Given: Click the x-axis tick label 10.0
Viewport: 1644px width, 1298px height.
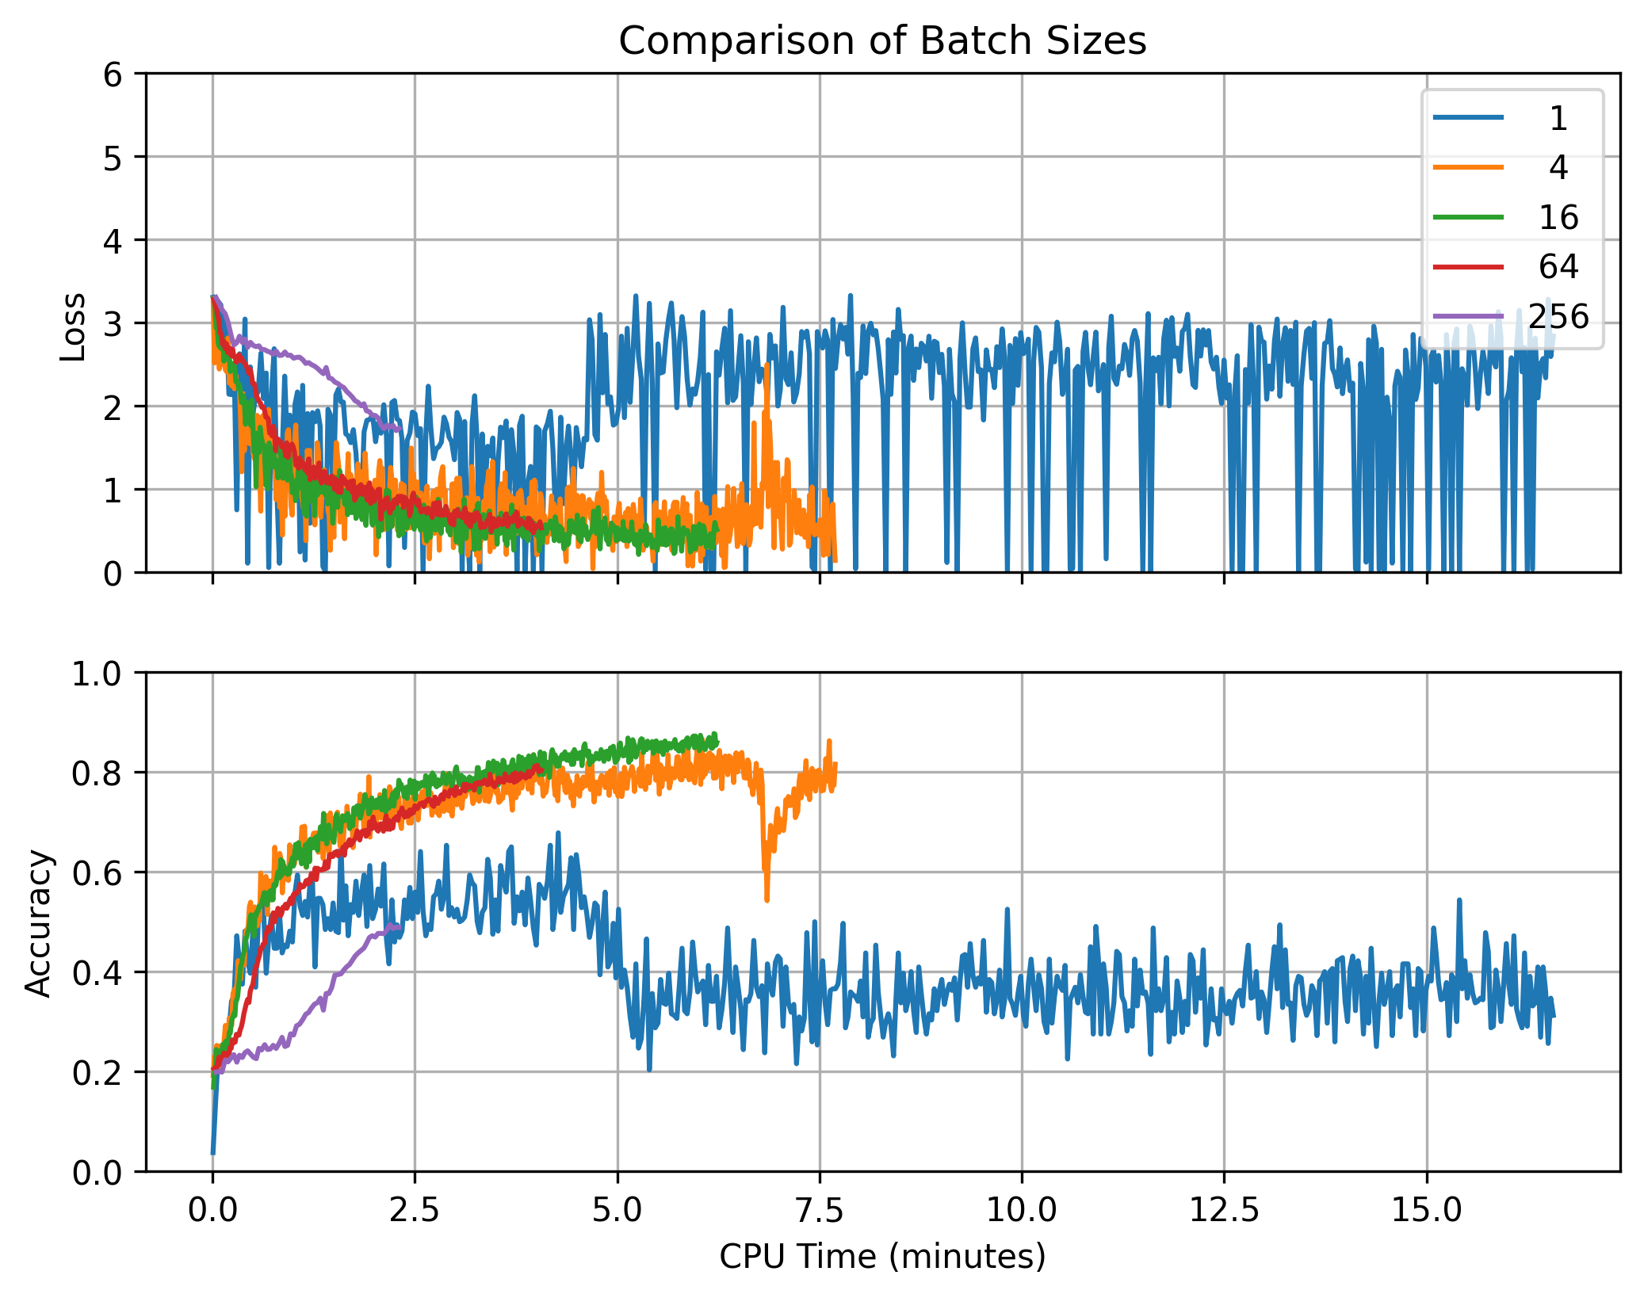Looking at the screenshot, I should pyautogui.click(x=1022, y=1210).
